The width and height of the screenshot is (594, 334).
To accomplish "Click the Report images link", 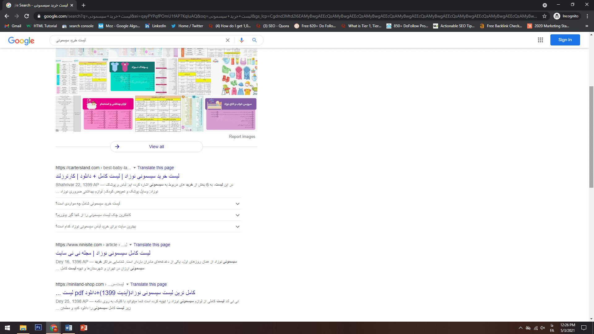I will tap(242, 137).
